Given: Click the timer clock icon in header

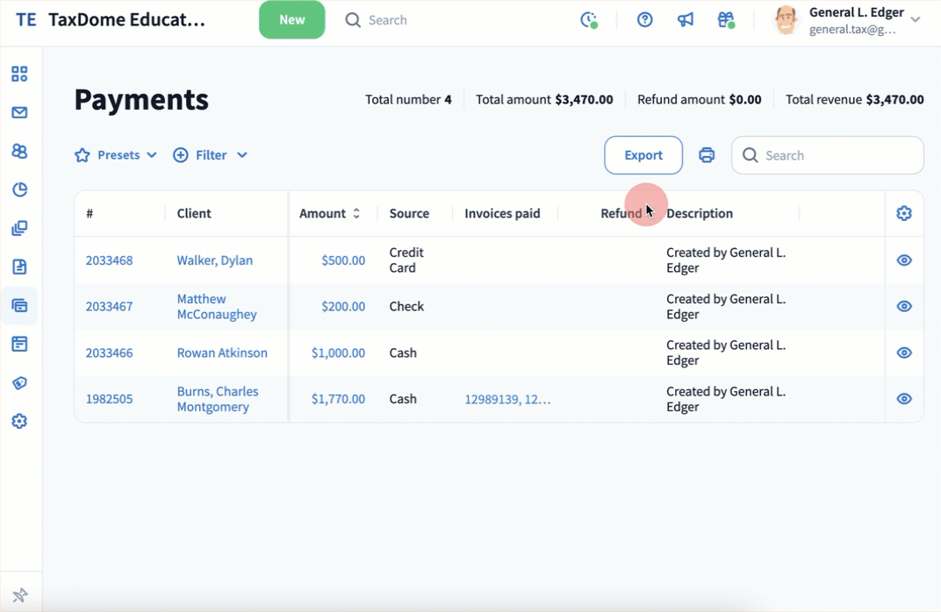Looking at the screenshot, I should [x=589, y=20].
